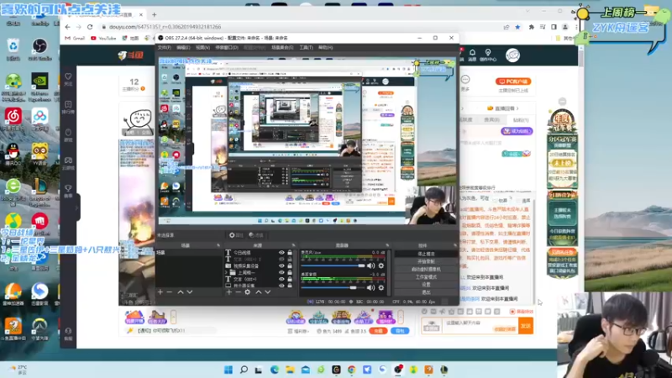The width and height of the screenshot is (672, 378).
Task: Click the start recording button in OBS
Action: (426, 261)
